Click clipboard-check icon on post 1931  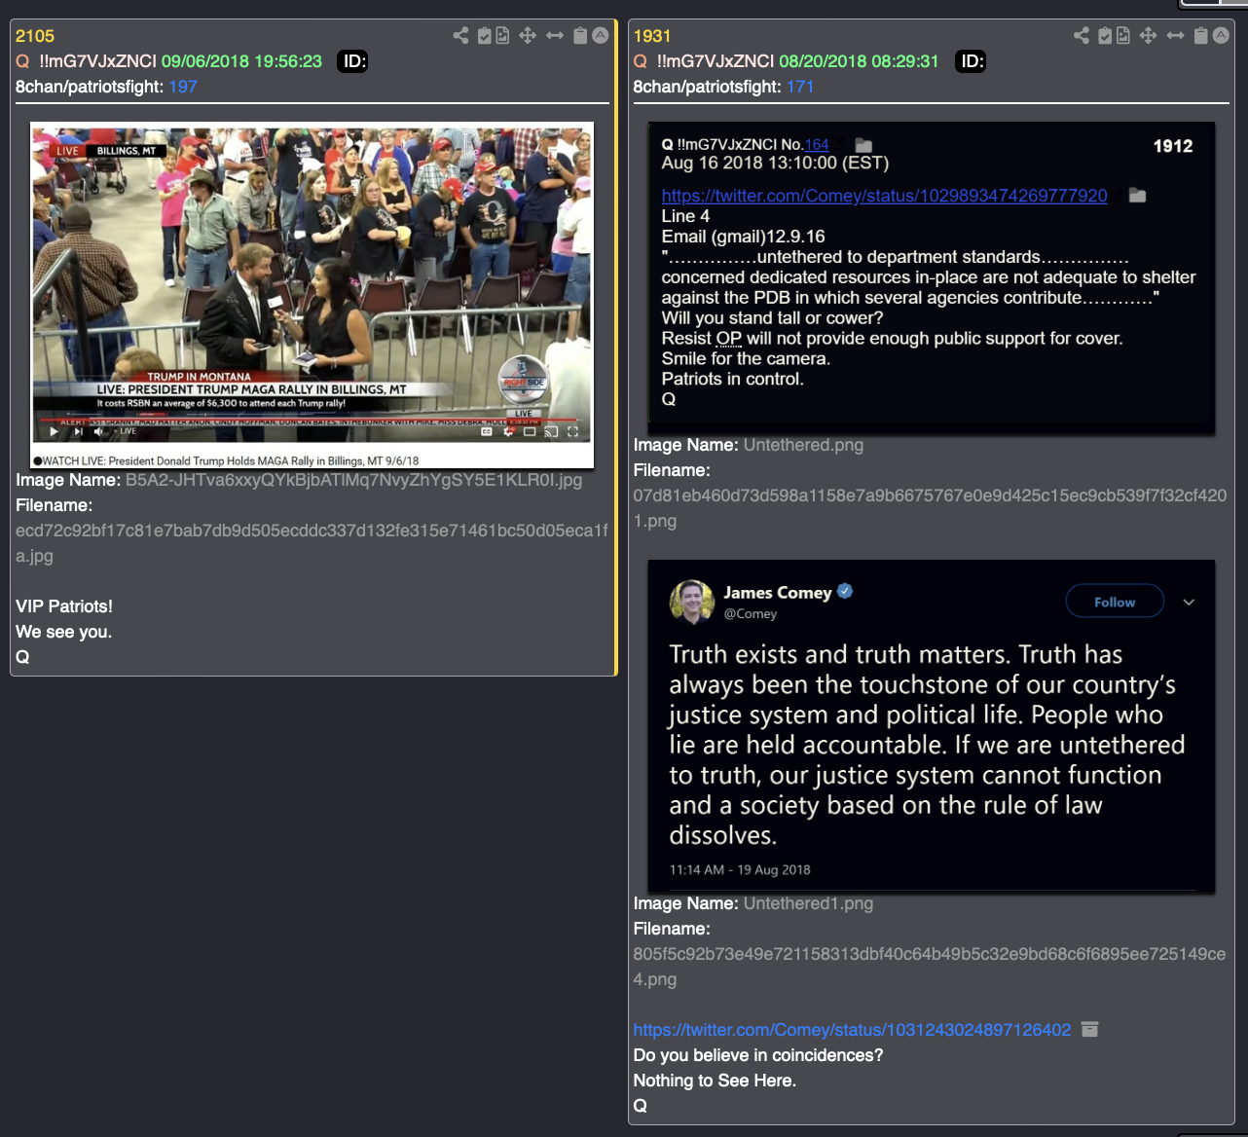(x=1105, y=36)
